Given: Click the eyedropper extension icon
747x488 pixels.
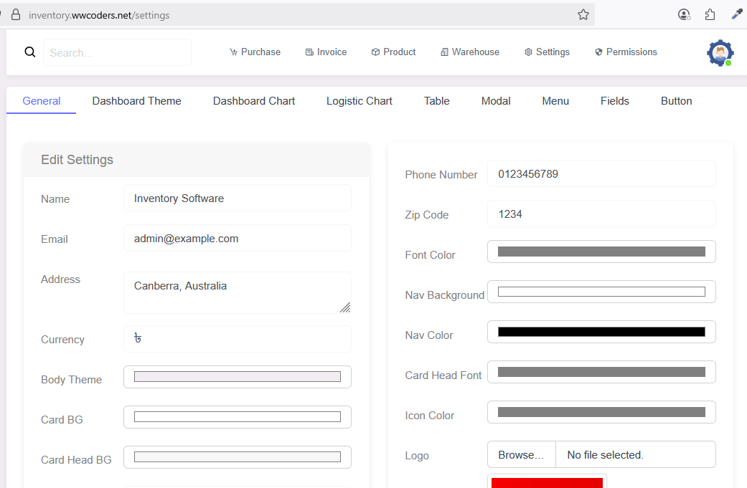Looking at the screenshot, I should click(x=737, y=14).
